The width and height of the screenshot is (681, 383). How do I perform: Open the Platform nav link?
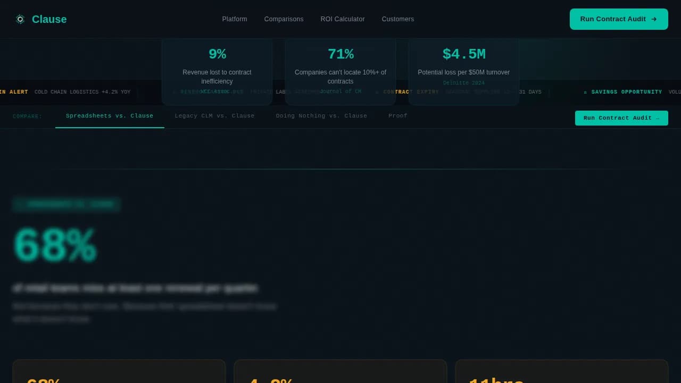click(235, 19)
